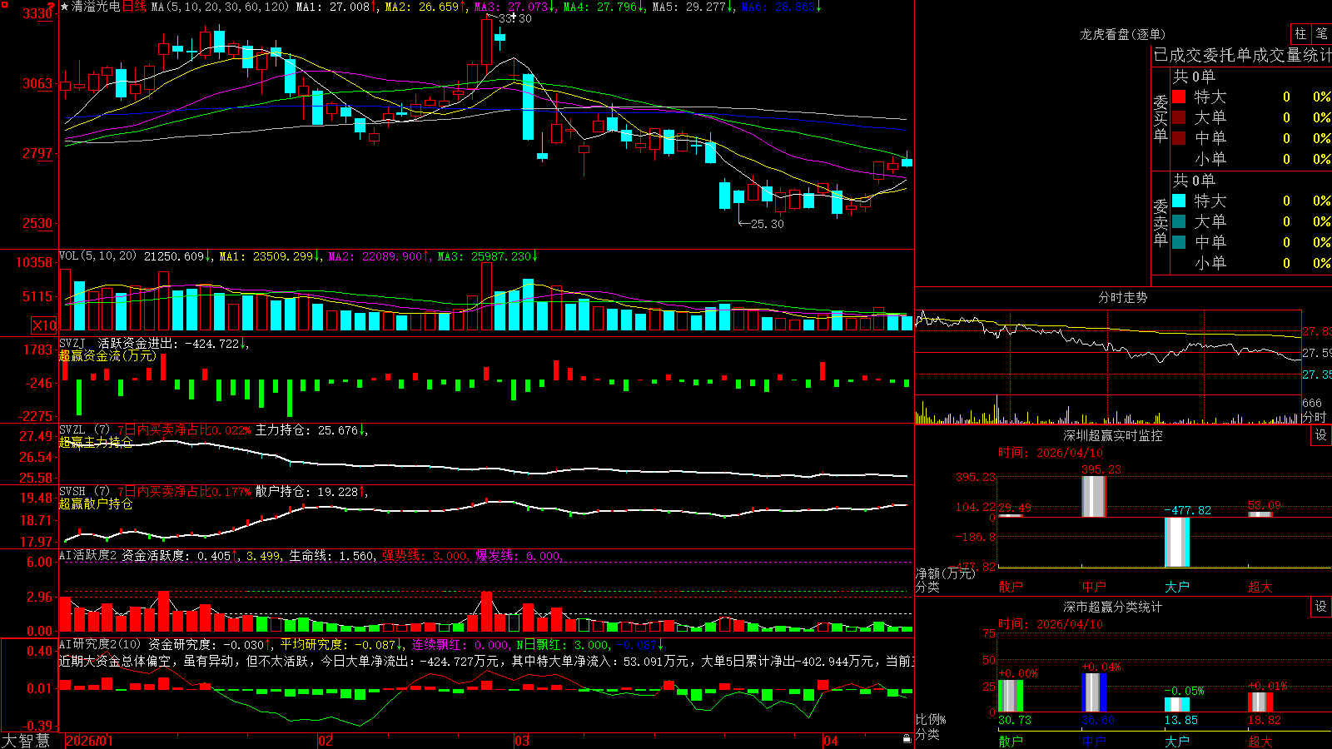Click the 活跃资金进出: -424.722 value
The width and height of the screenshot is (1332, 749).
[x=172, y=343]
